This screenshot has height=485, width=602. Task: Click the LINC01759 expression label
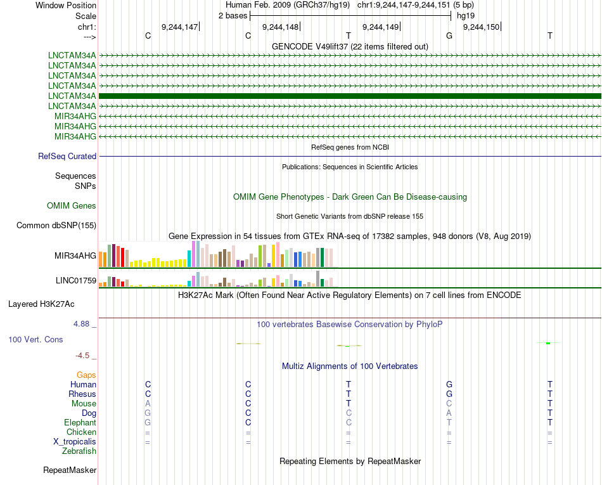point(76,281)
